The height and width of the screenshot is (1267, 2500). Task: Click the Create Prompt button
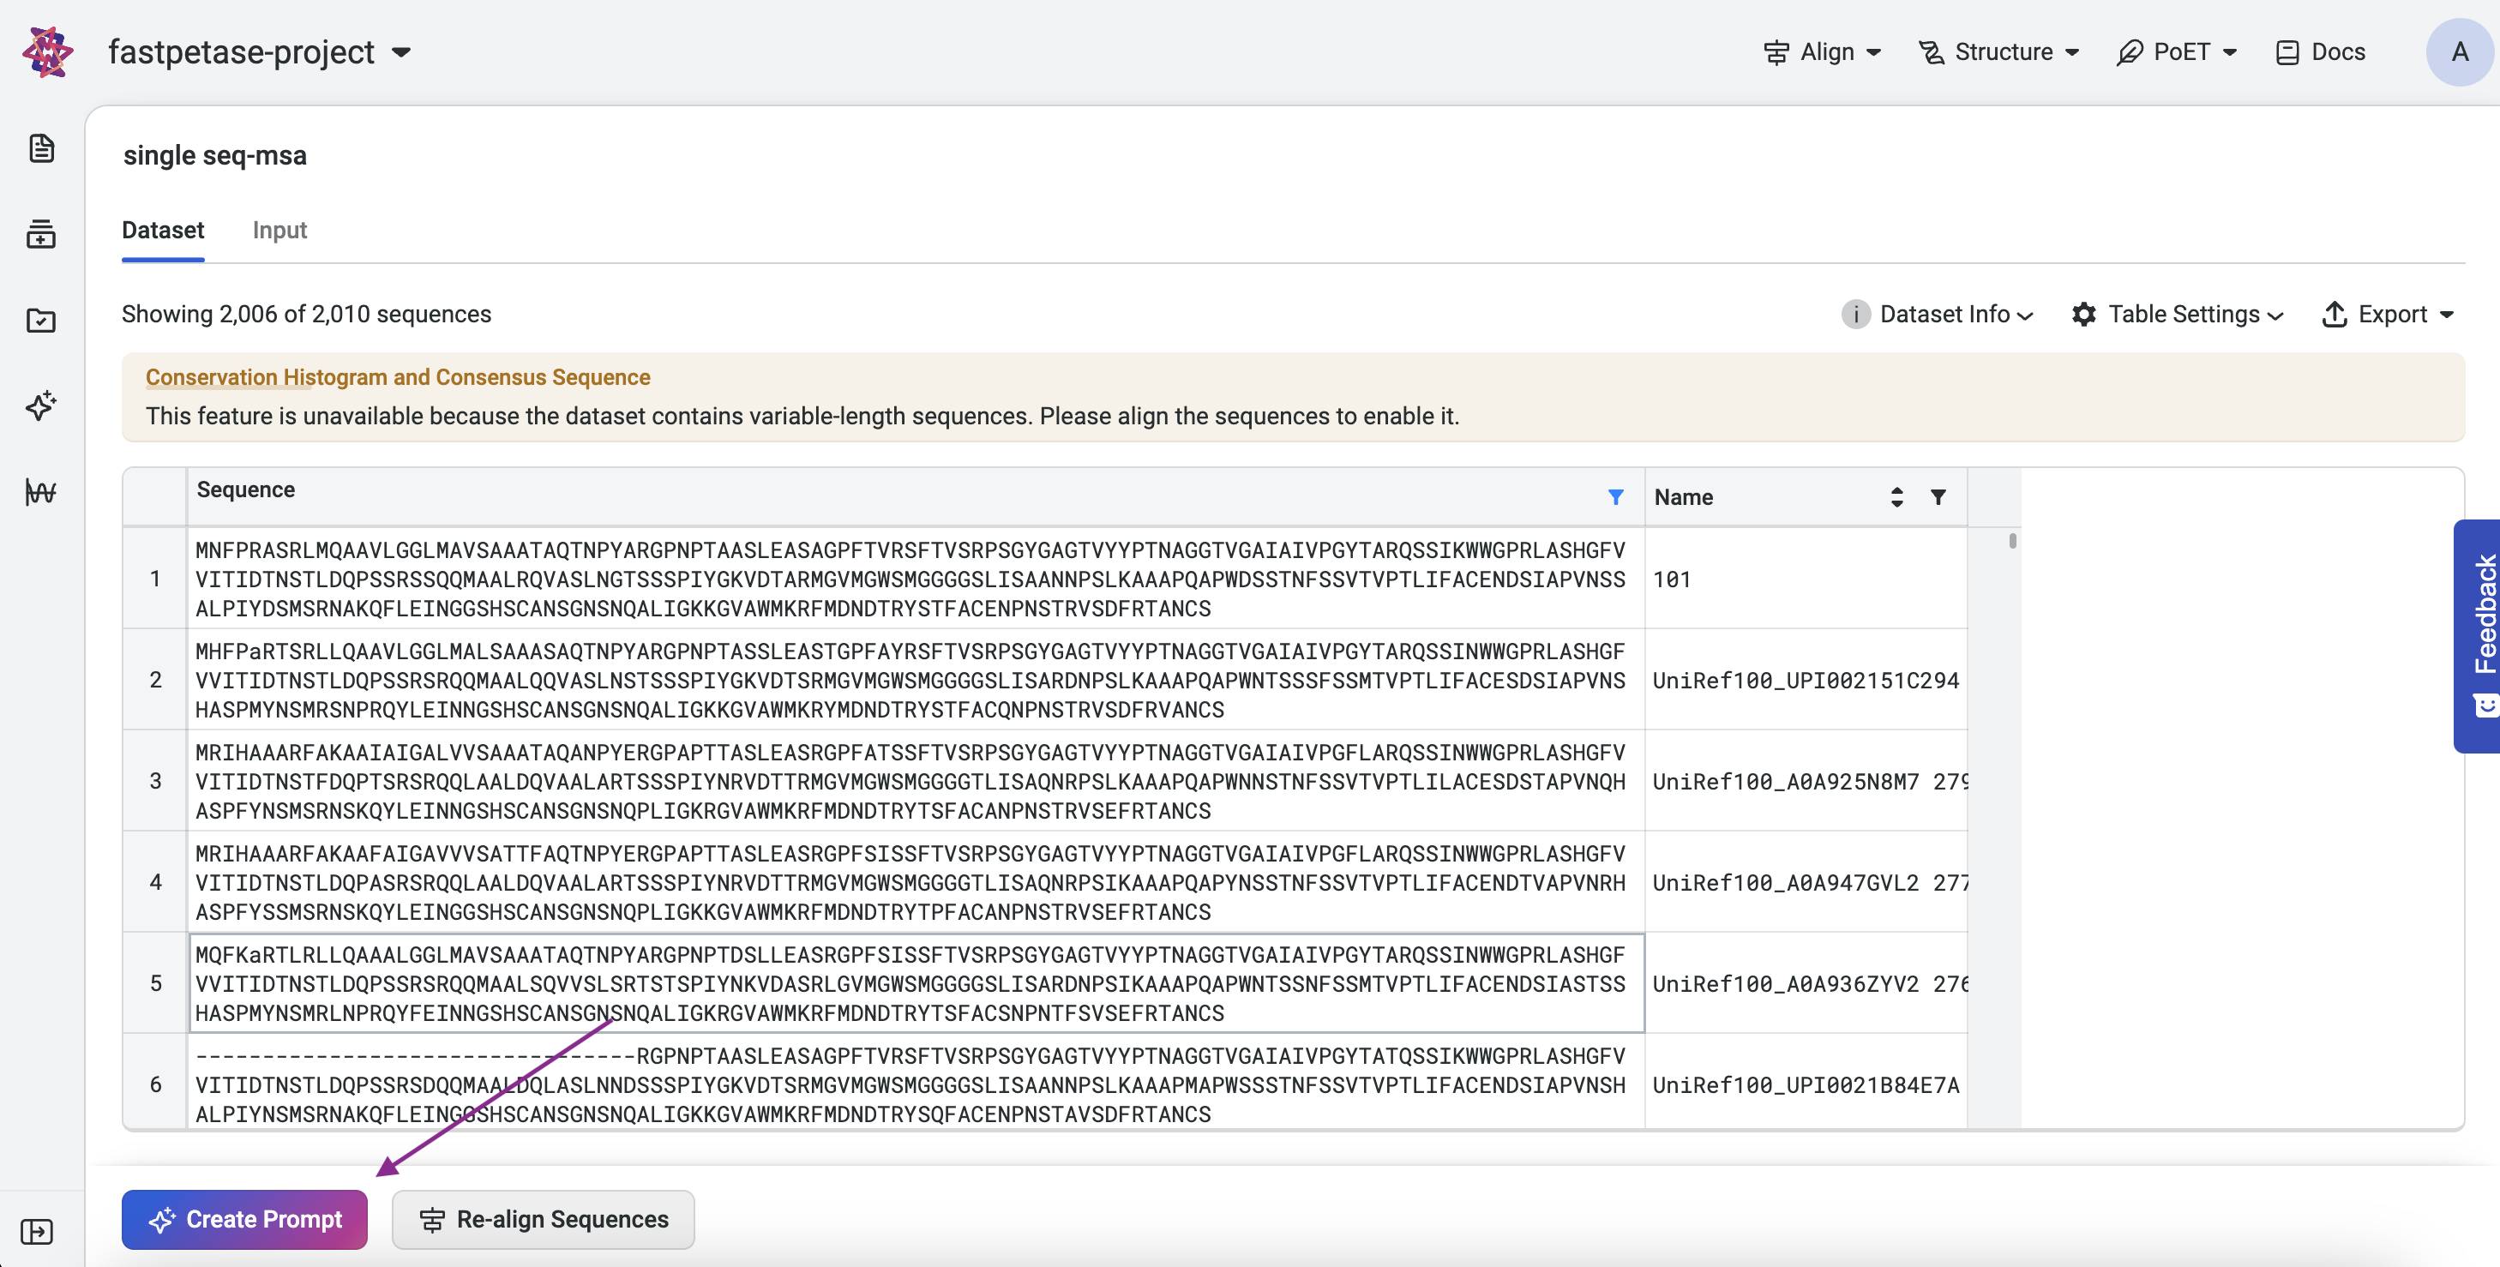(x=244, y=1220)
